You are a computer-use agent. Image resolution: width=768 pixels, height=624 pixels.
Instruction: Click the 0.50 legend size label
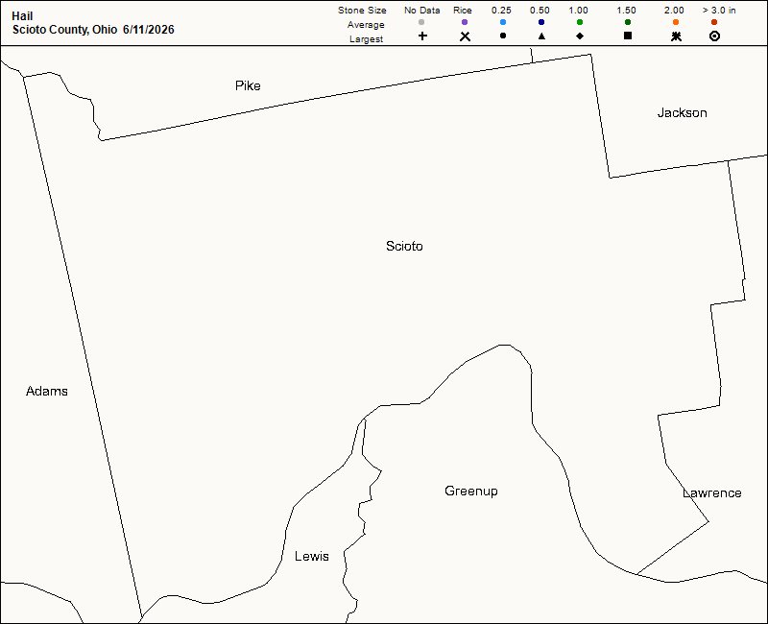tap(540, 11)
